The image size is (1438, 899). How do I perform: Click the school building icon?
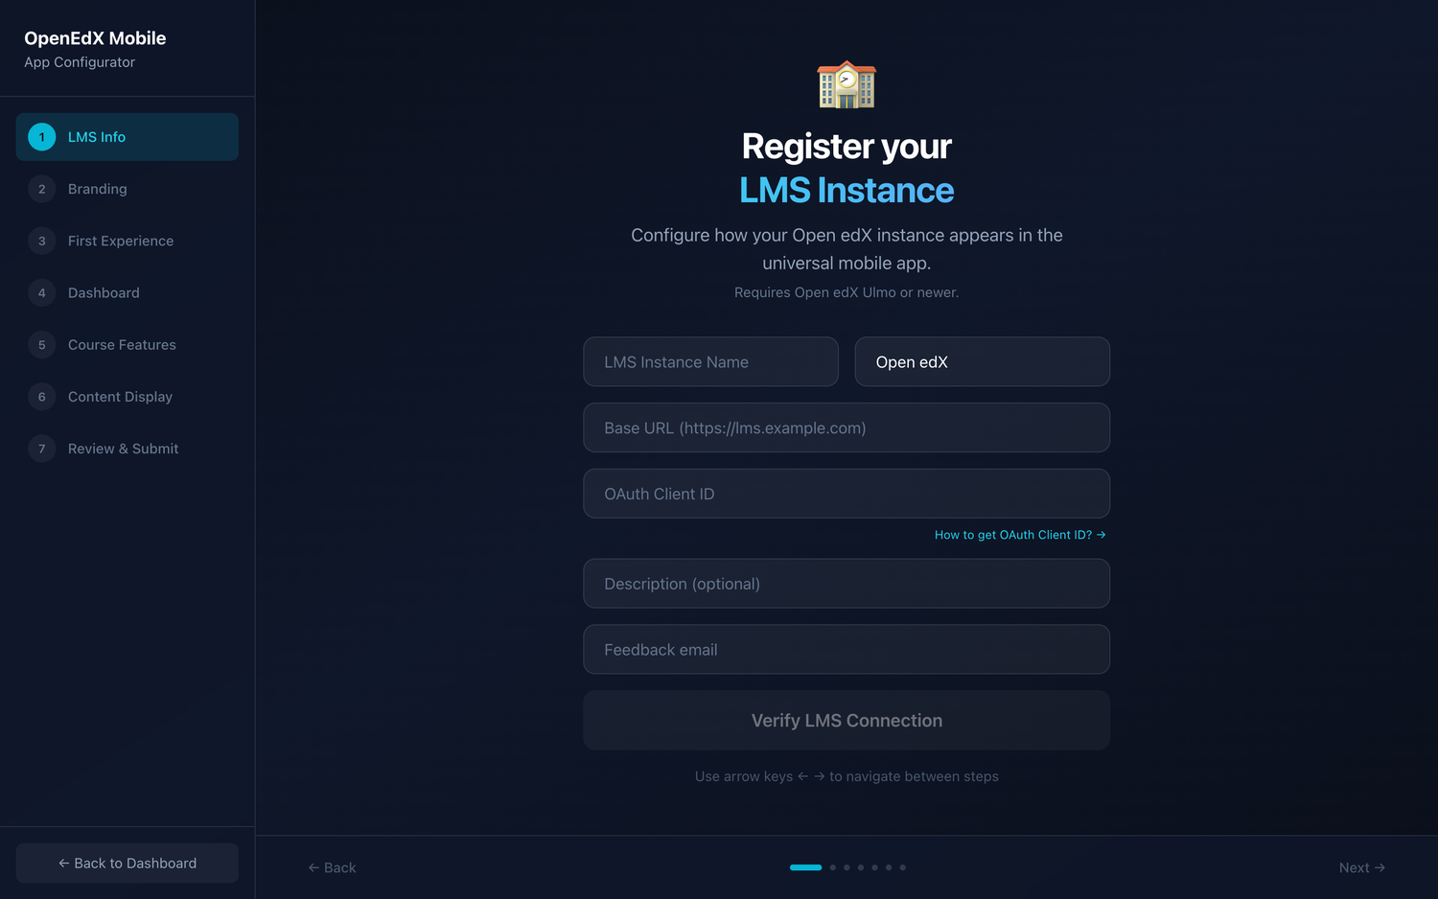coord(847,84)
